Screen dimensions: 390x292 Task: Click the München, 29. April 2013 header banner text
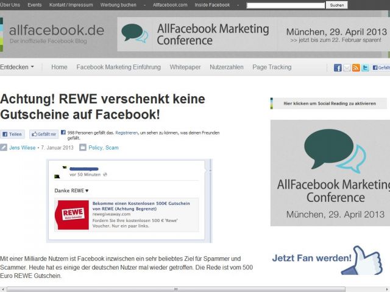pyautogui.click(x=336, y=32)
